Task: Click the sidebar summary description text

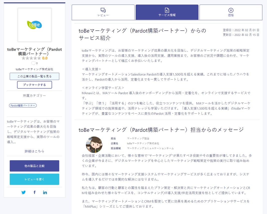Action: click(x=33, y=132)
